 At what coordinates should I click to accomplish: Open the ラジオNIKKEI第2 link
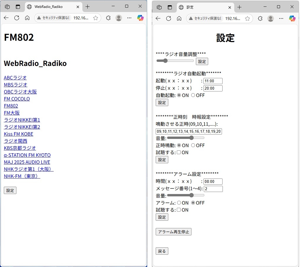22,127
